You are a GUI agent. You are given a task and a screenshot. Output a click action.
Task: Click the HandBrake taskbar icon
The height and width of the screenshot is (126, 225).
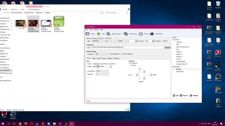coord(72,124)
